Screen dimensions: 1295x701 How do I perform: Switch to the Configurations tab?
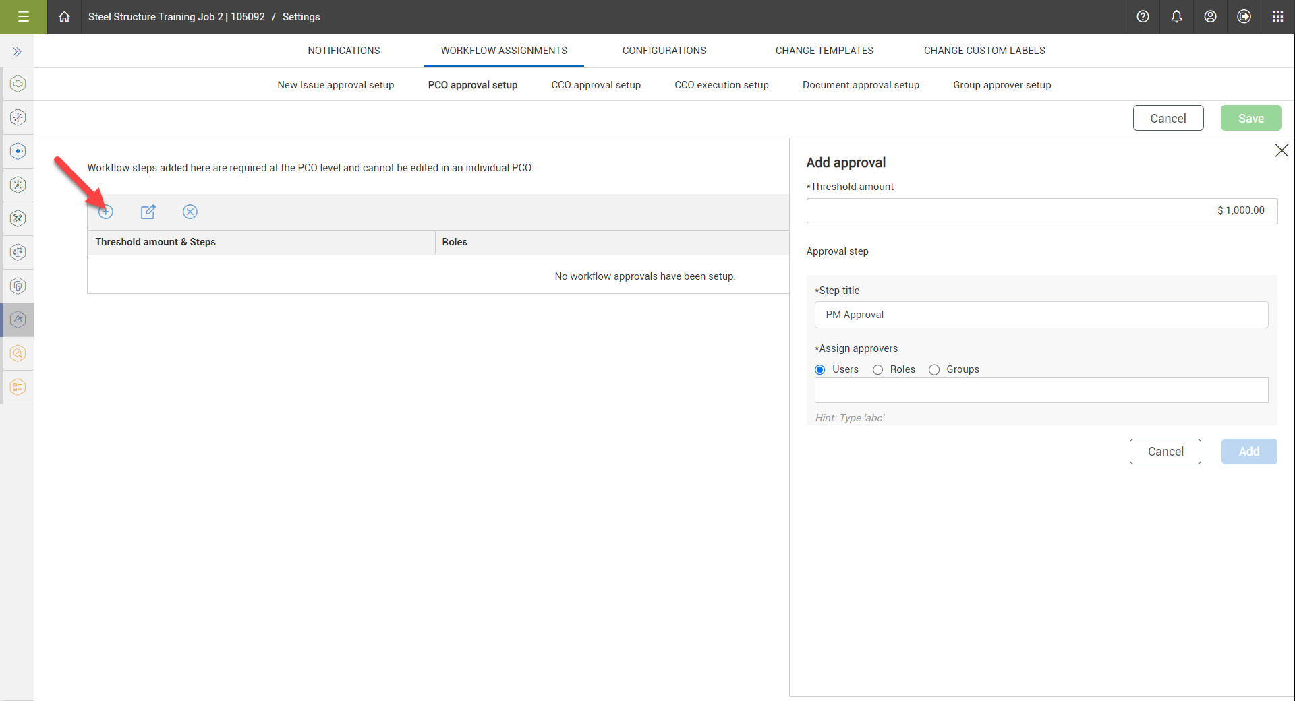coord(664,51)
